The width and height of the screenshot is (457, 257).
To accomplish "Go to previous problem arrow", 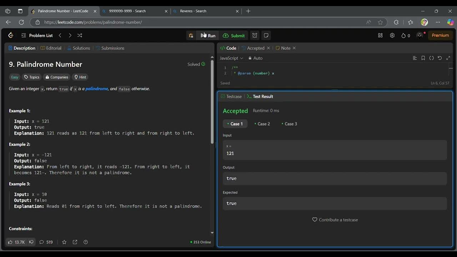I will [x=60, y=35].
